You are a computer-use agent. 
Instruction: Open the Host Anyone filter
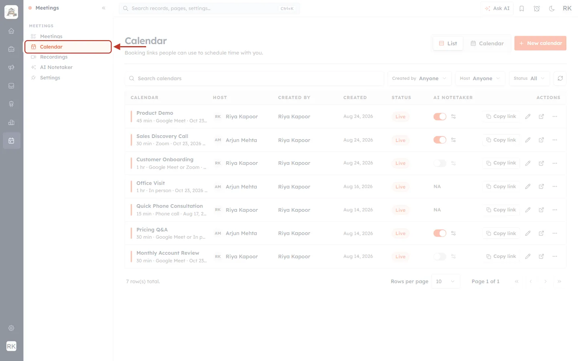point(480,78)
